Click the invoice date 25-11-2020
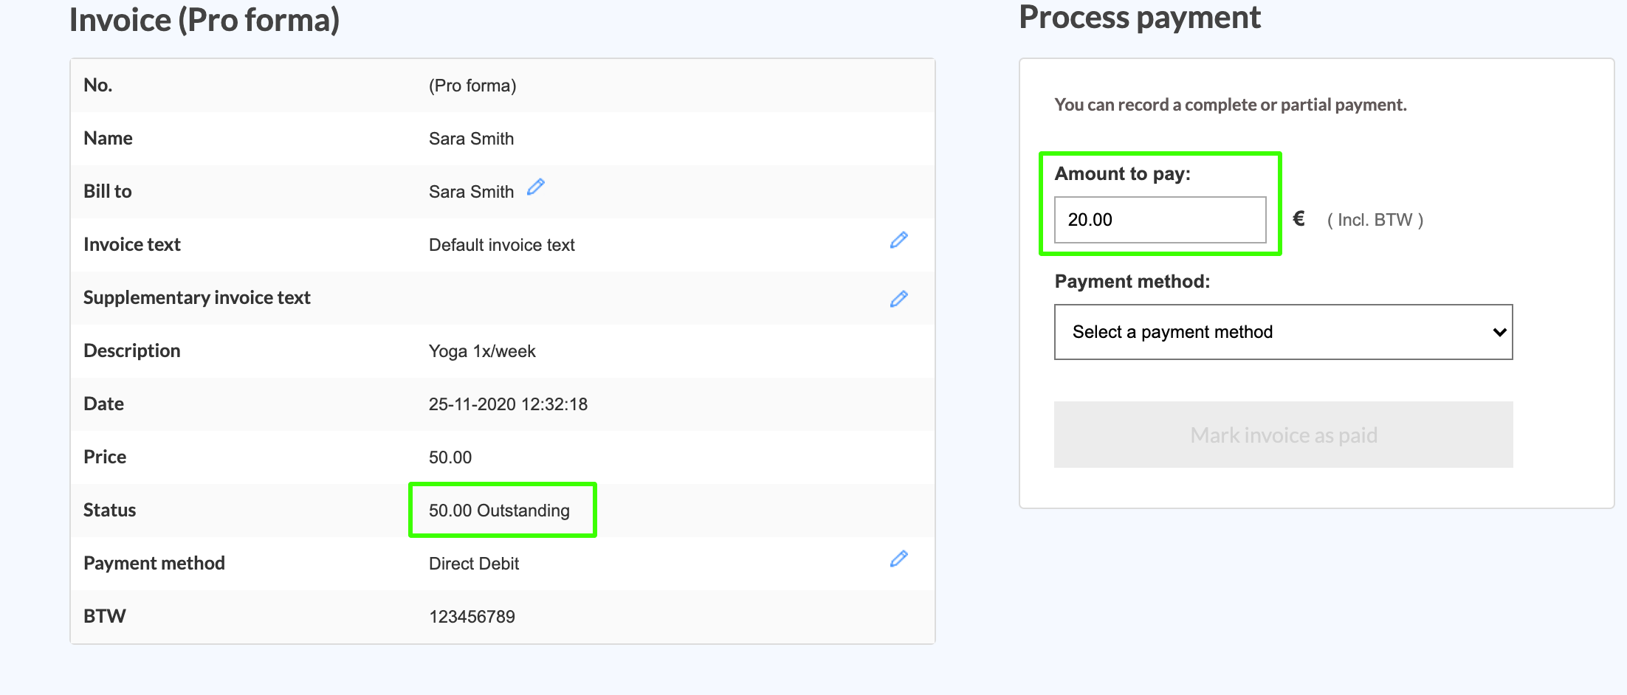 click(x=507, y=404)
